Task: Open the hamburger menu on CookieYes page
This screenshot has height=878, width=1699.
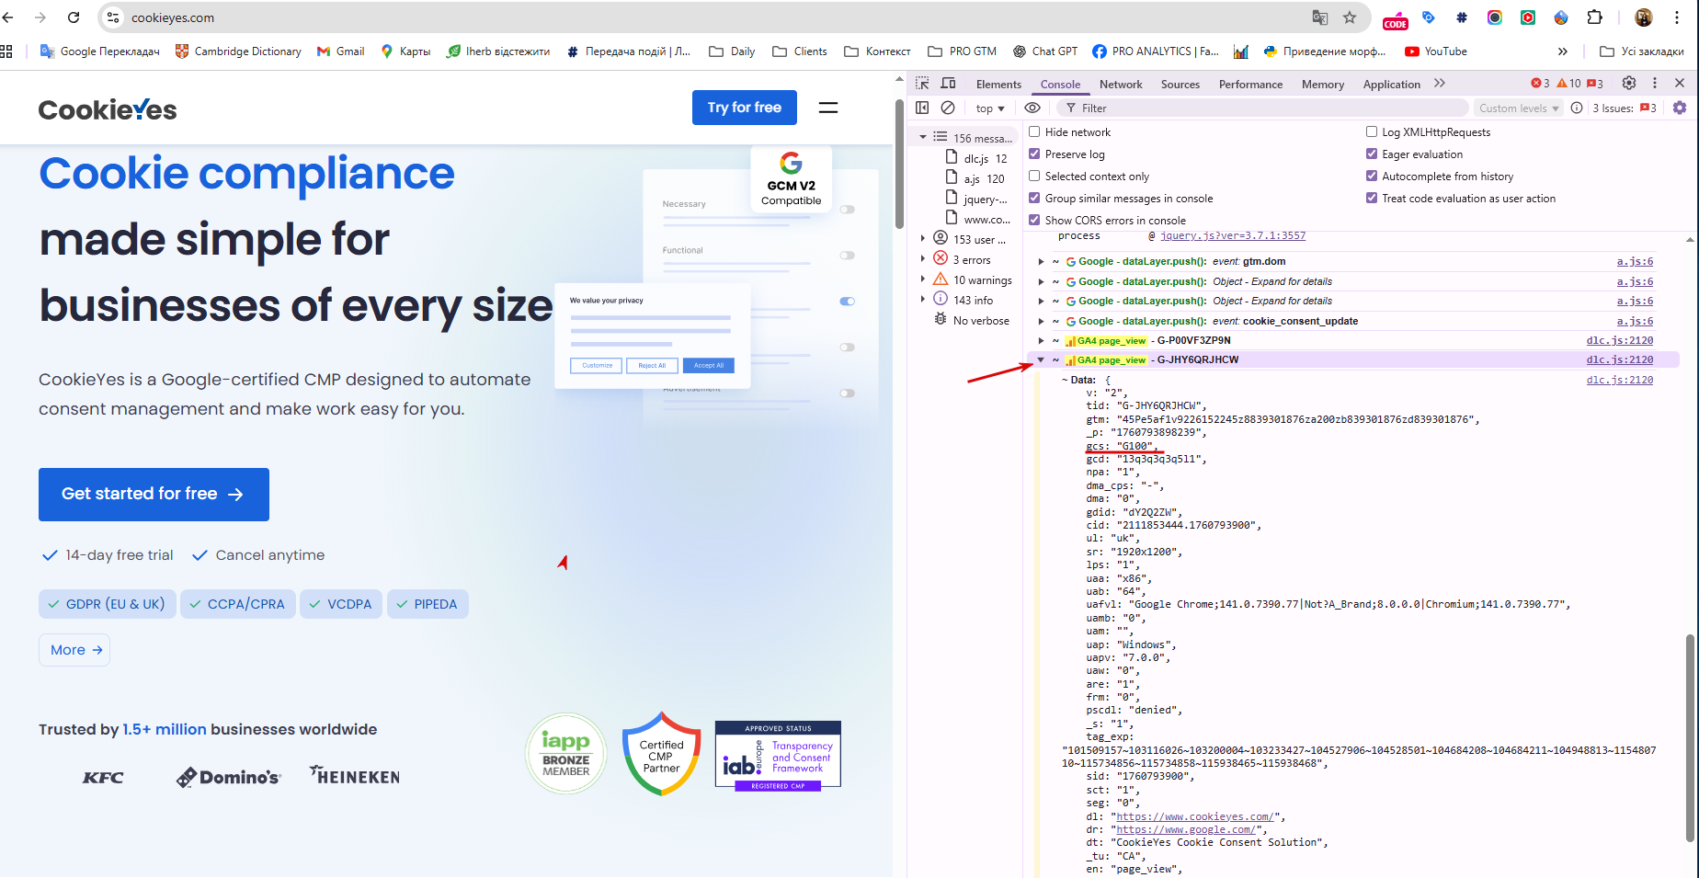Action: coord(828,108)
